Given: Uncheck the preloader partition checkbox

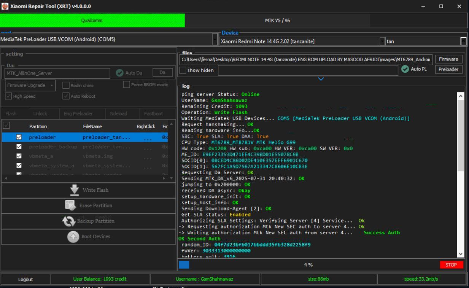Looking at the screenshot, I should [x=19, y=137].
